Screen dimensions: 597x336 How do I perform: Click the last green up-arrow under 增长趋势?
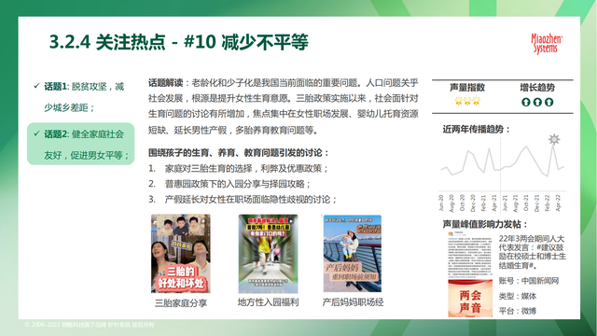click(x=548, y=102)
